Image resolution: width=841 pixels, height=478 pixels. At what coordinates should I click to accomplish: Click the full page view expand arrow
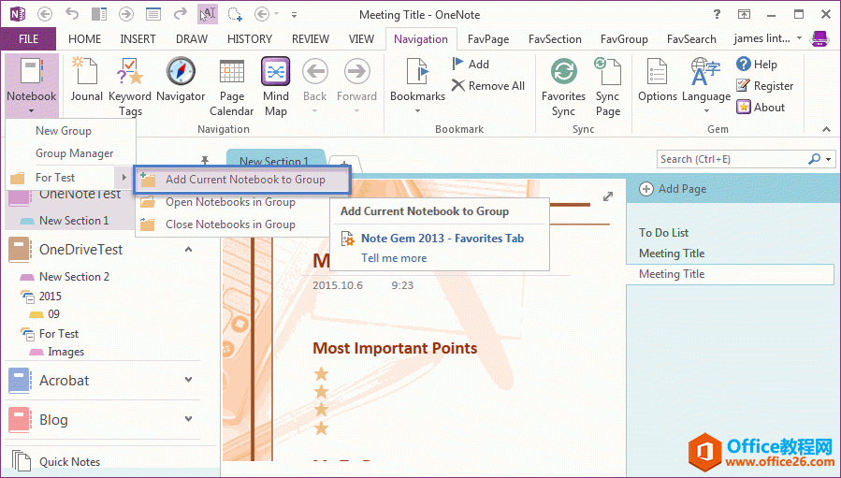pos(608,196)
